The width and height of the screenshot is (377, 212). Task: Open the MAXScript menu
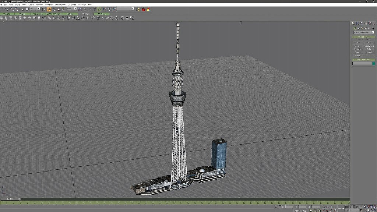coord(82,4)
